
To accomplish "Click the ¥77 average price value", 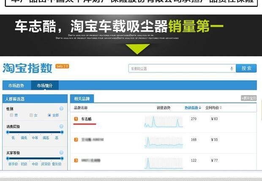I will tap(214, 160).
